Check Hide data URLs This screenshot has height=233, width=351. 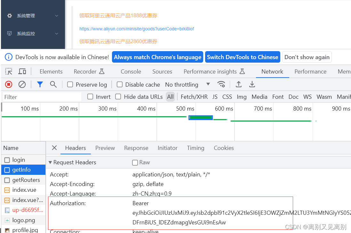point(118,97)
